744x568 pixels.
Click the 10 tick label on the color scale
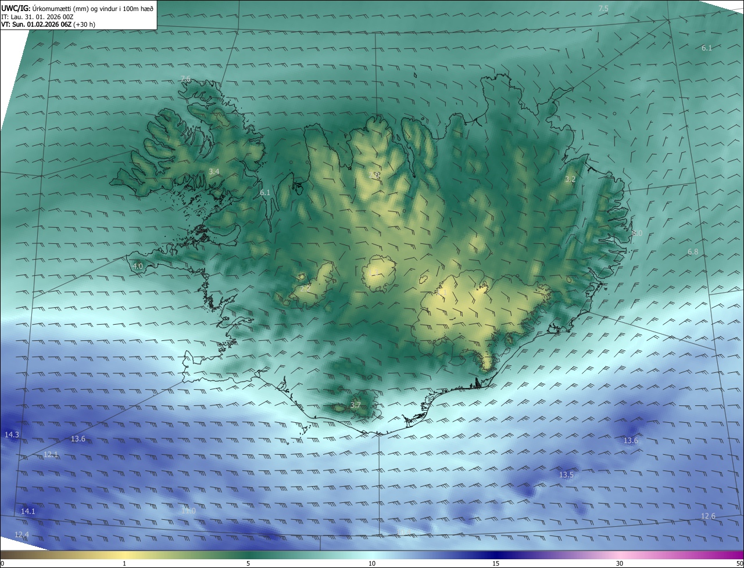[372, 563]
